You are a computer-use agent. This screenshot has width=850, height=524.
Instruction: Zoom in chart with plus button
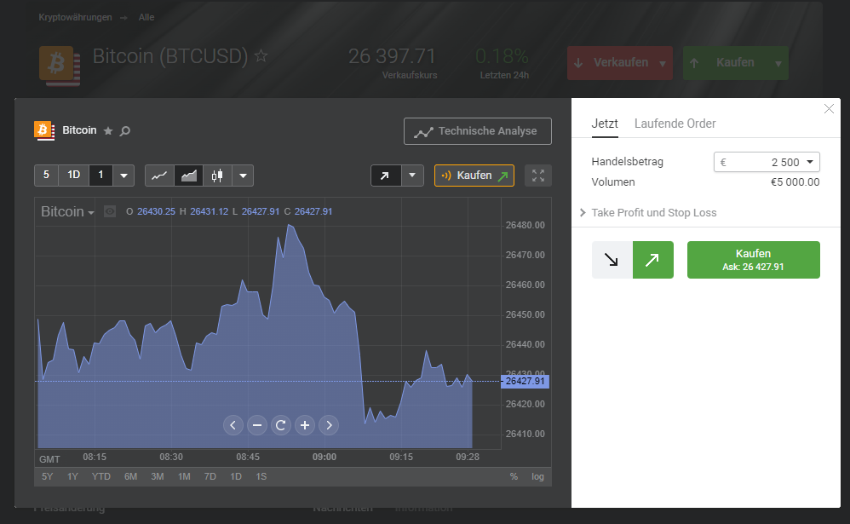tap(305, 425)
